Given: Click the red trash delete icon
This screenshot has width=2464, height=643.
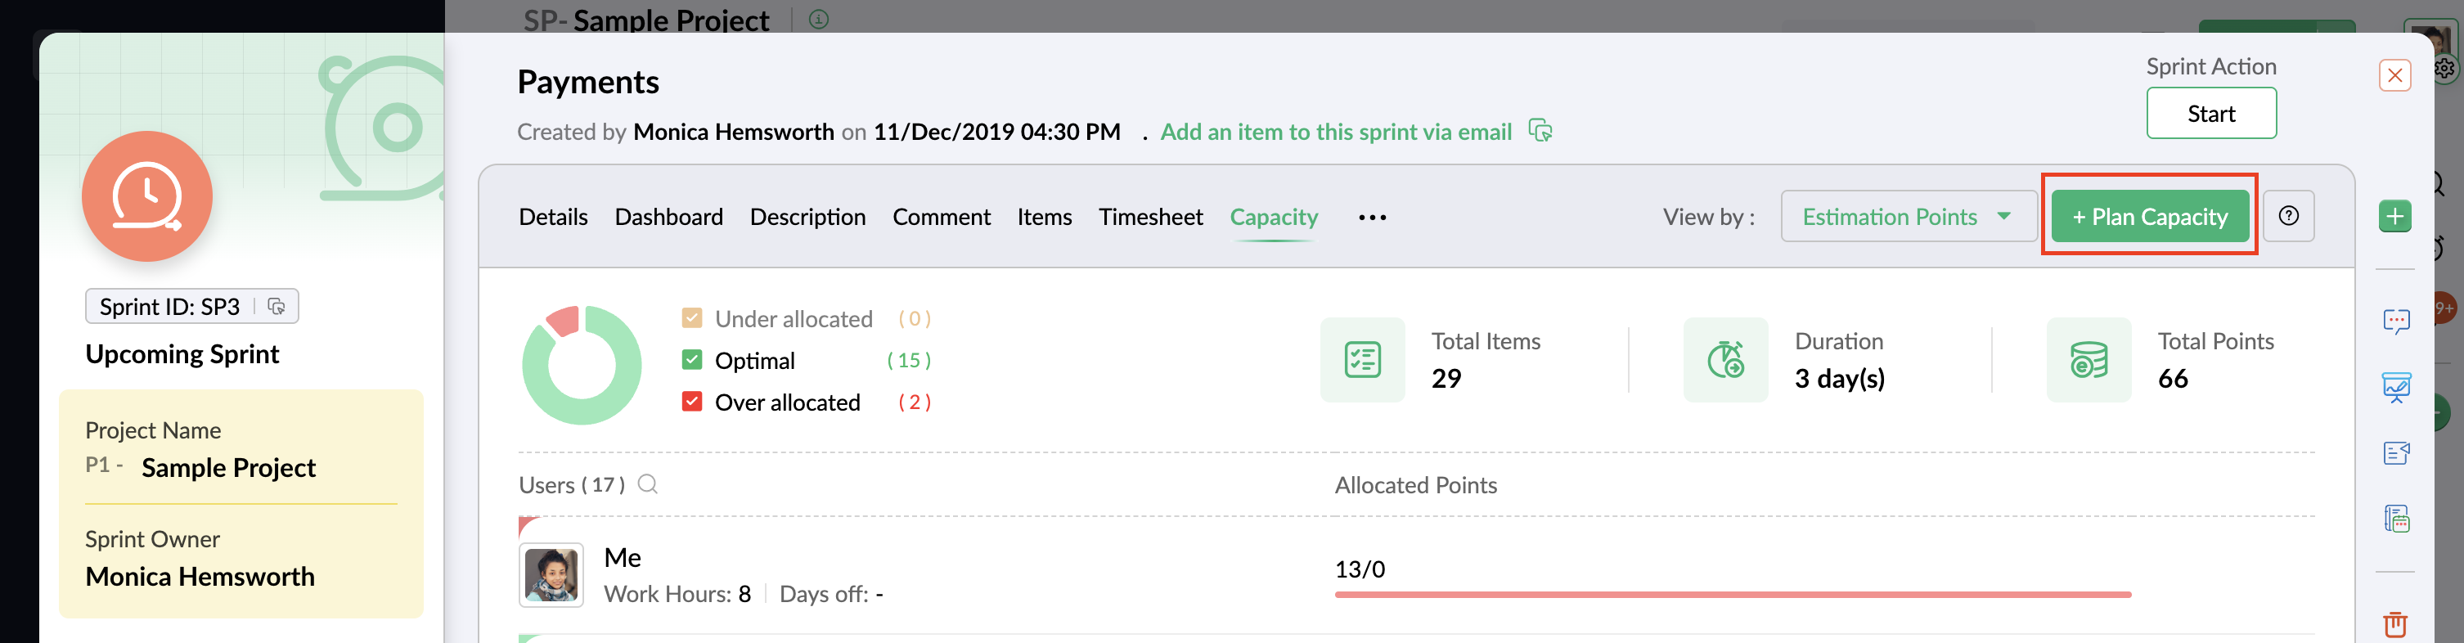Looking at the screenshot, I should click(x=2395, y=624).
